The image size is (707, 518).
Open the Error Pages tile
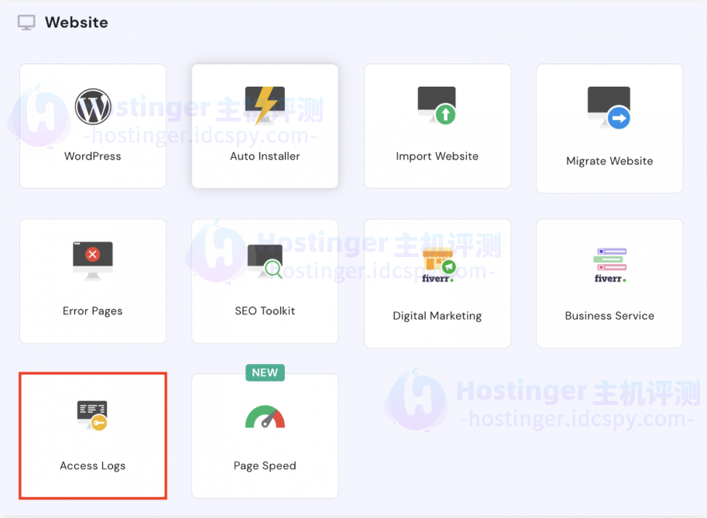coord(92,281)
